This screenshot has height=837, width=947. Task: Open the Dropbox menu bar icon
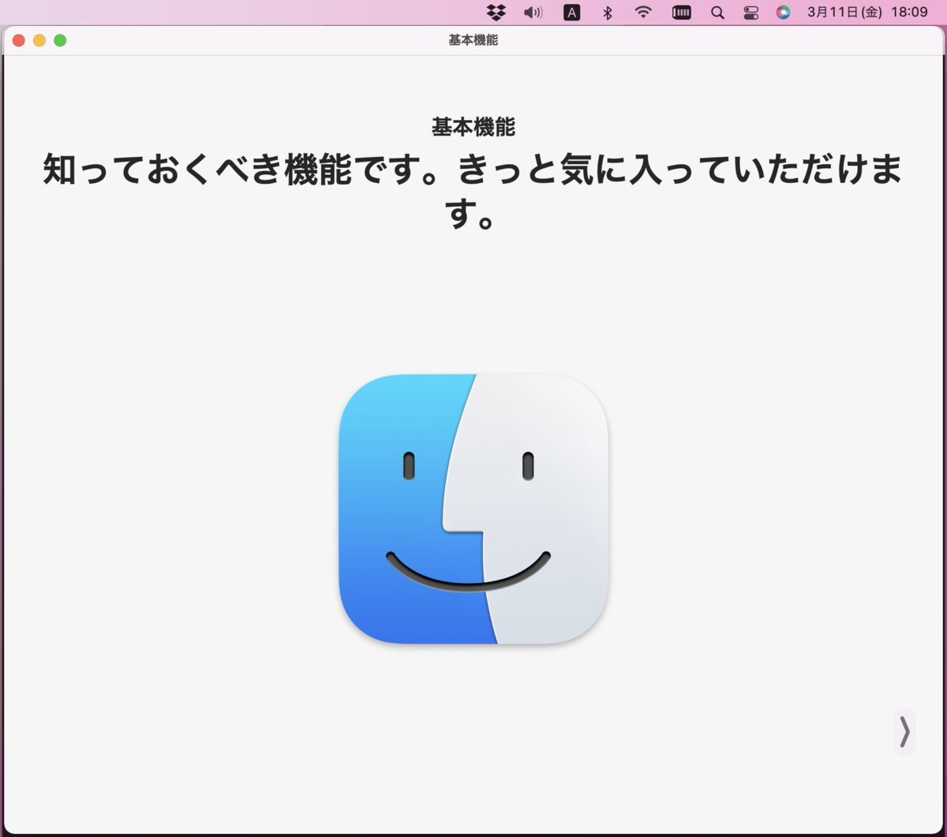click(x=495, y=12)
